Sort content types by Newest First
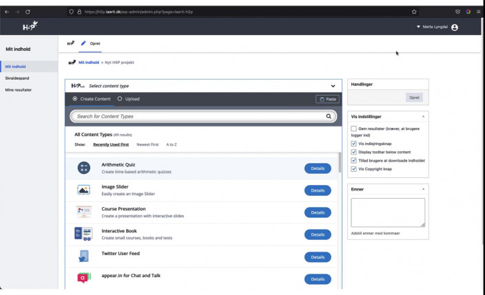This screenshot has height=295, width=485. (147, 145)
